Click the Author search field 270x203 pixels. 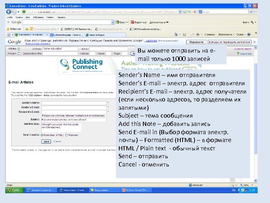[x=108, y=49]
